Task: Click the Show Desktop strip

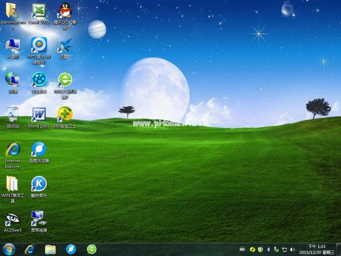Action: click(339, 250)
